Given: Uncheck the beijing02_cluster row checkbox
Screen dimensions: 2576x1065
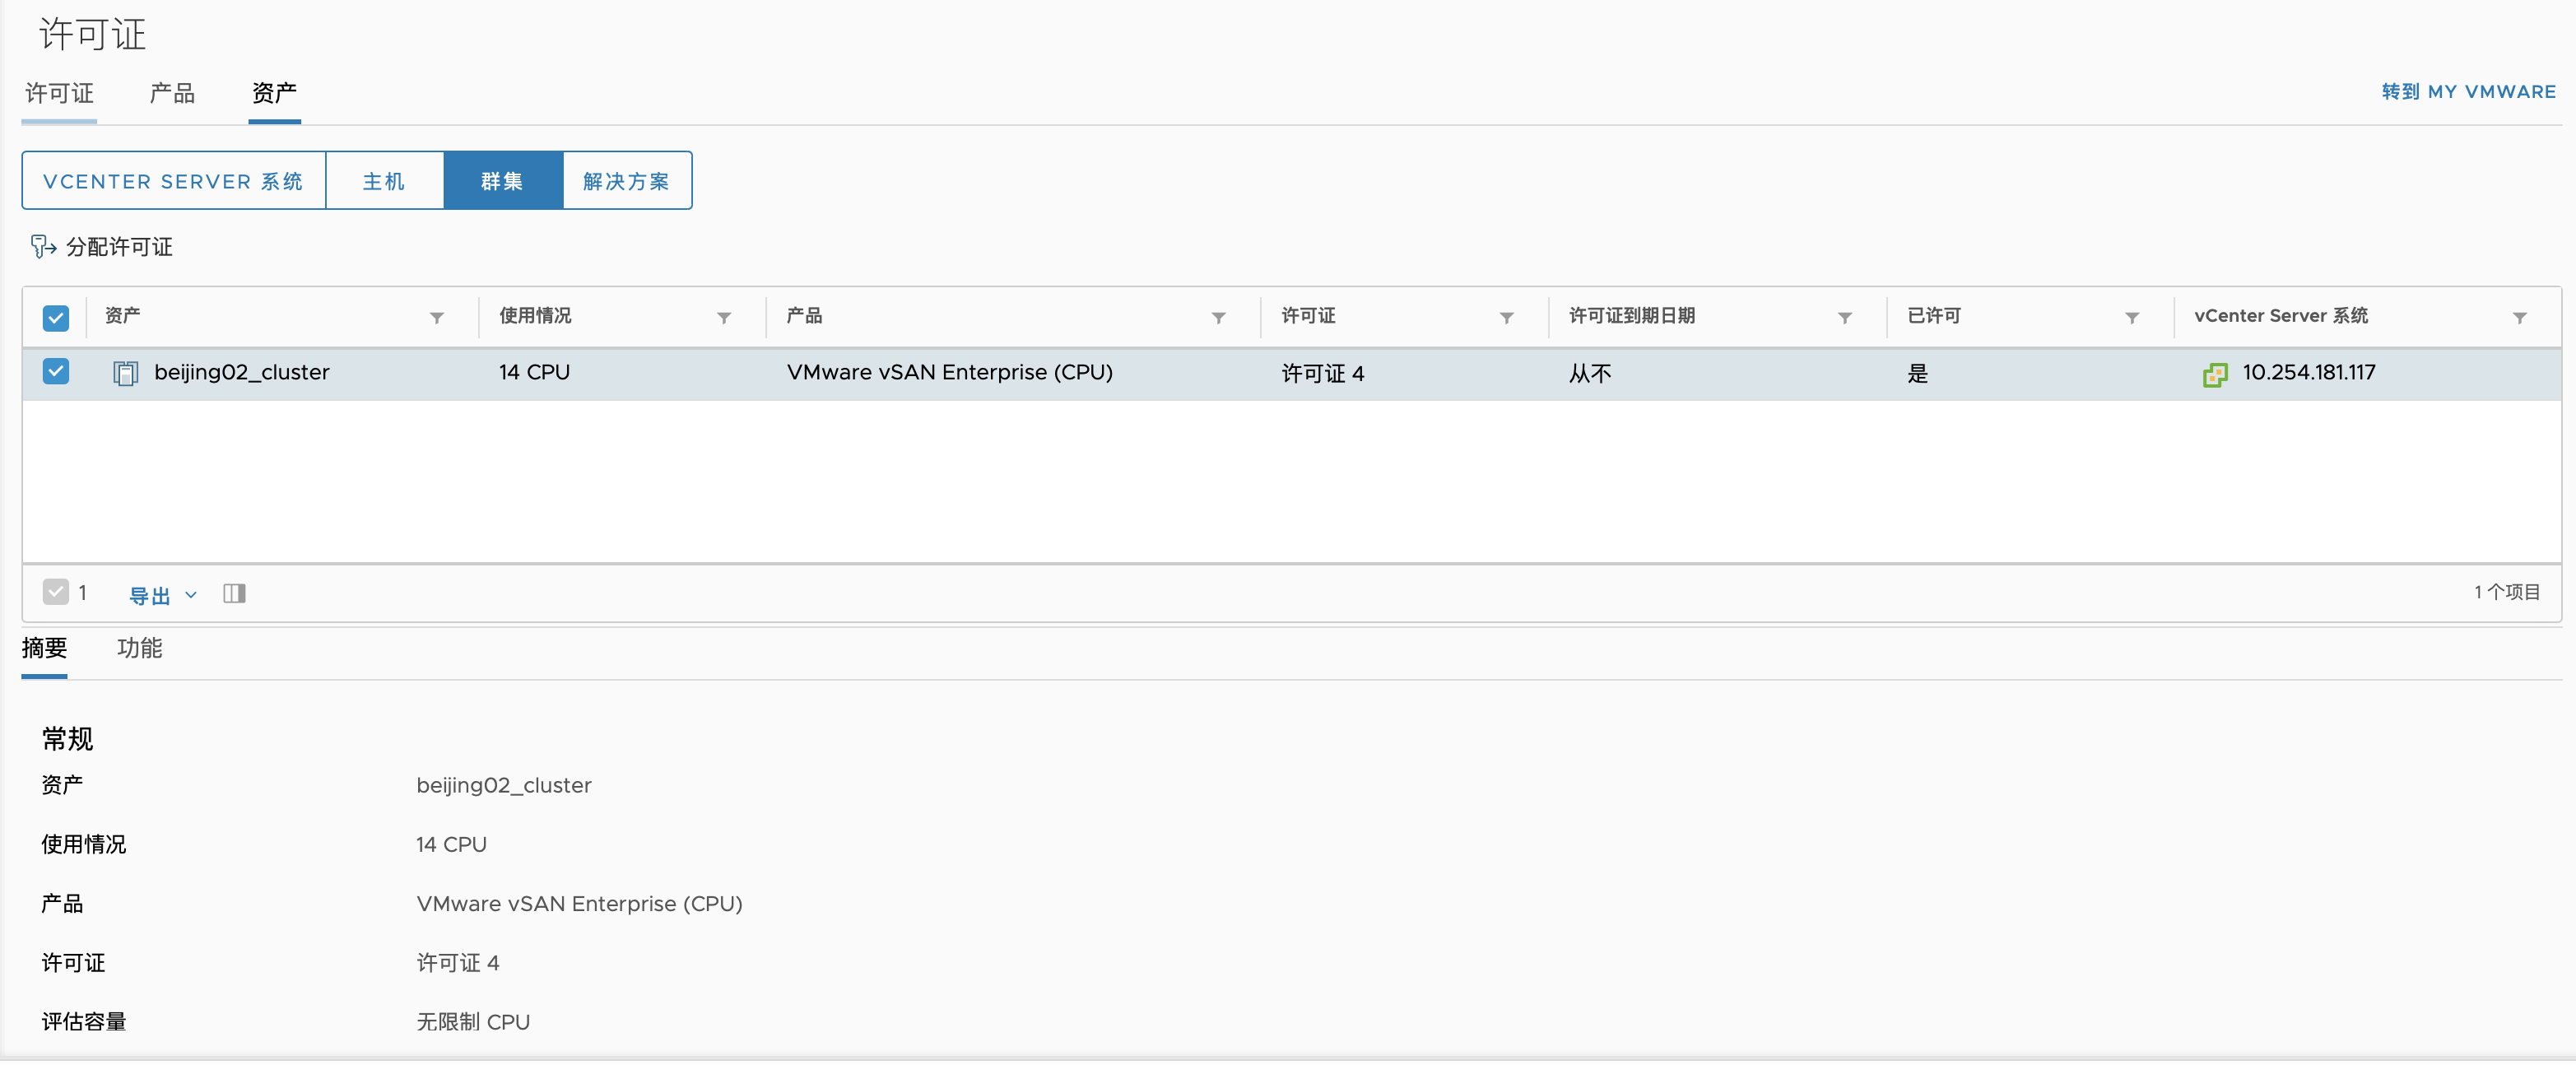Looking at the screenshot, I should 56,371.
